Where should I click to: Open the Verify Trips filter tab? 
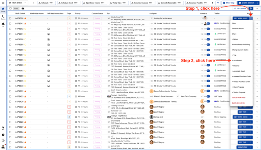tap(118, 3)
